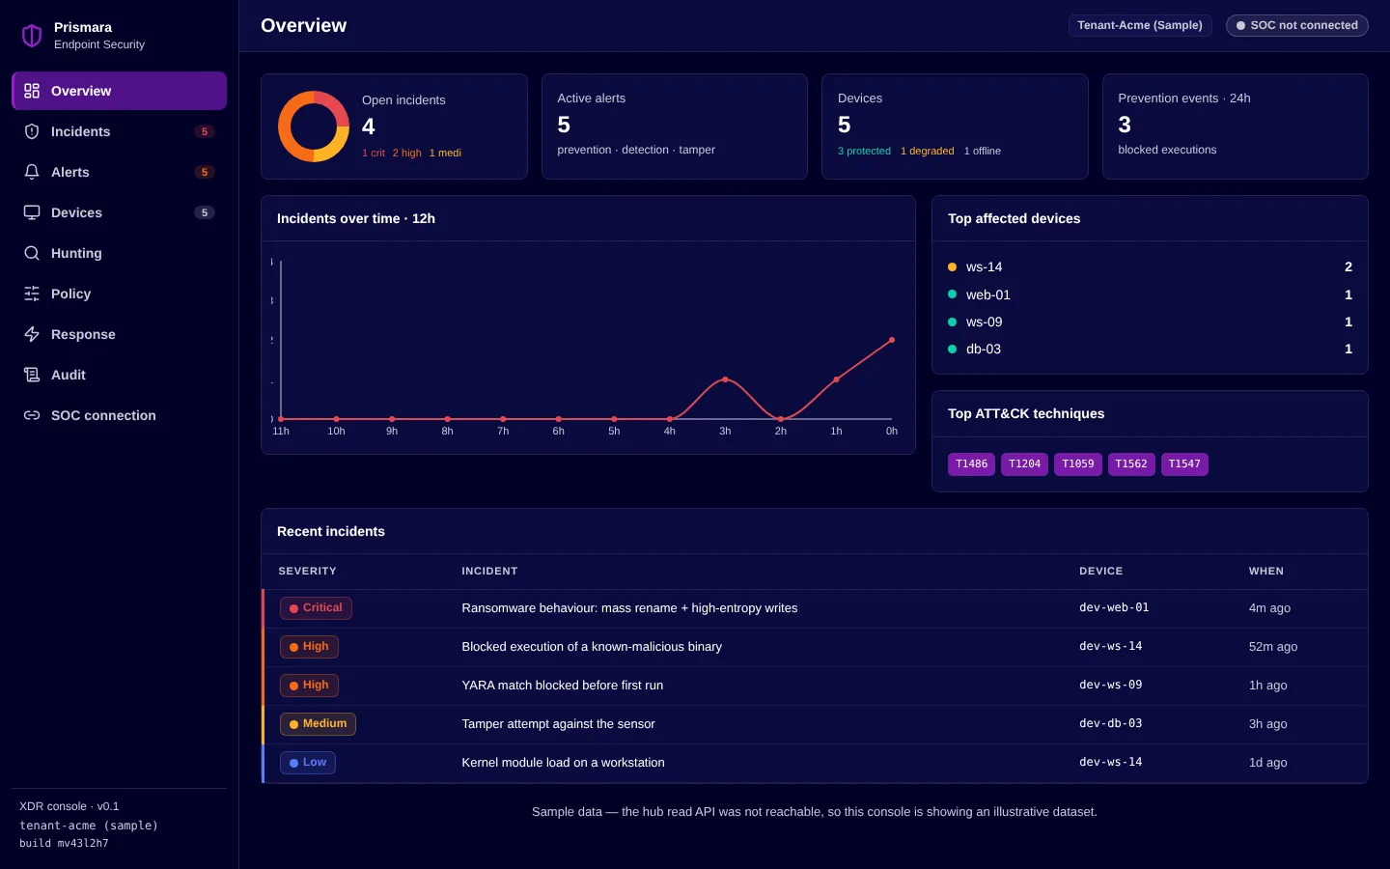Image resolution: width=1390 pixels, height=869 pixels.
Task: Click the Policy sliders icon
Action: [32, 294]
